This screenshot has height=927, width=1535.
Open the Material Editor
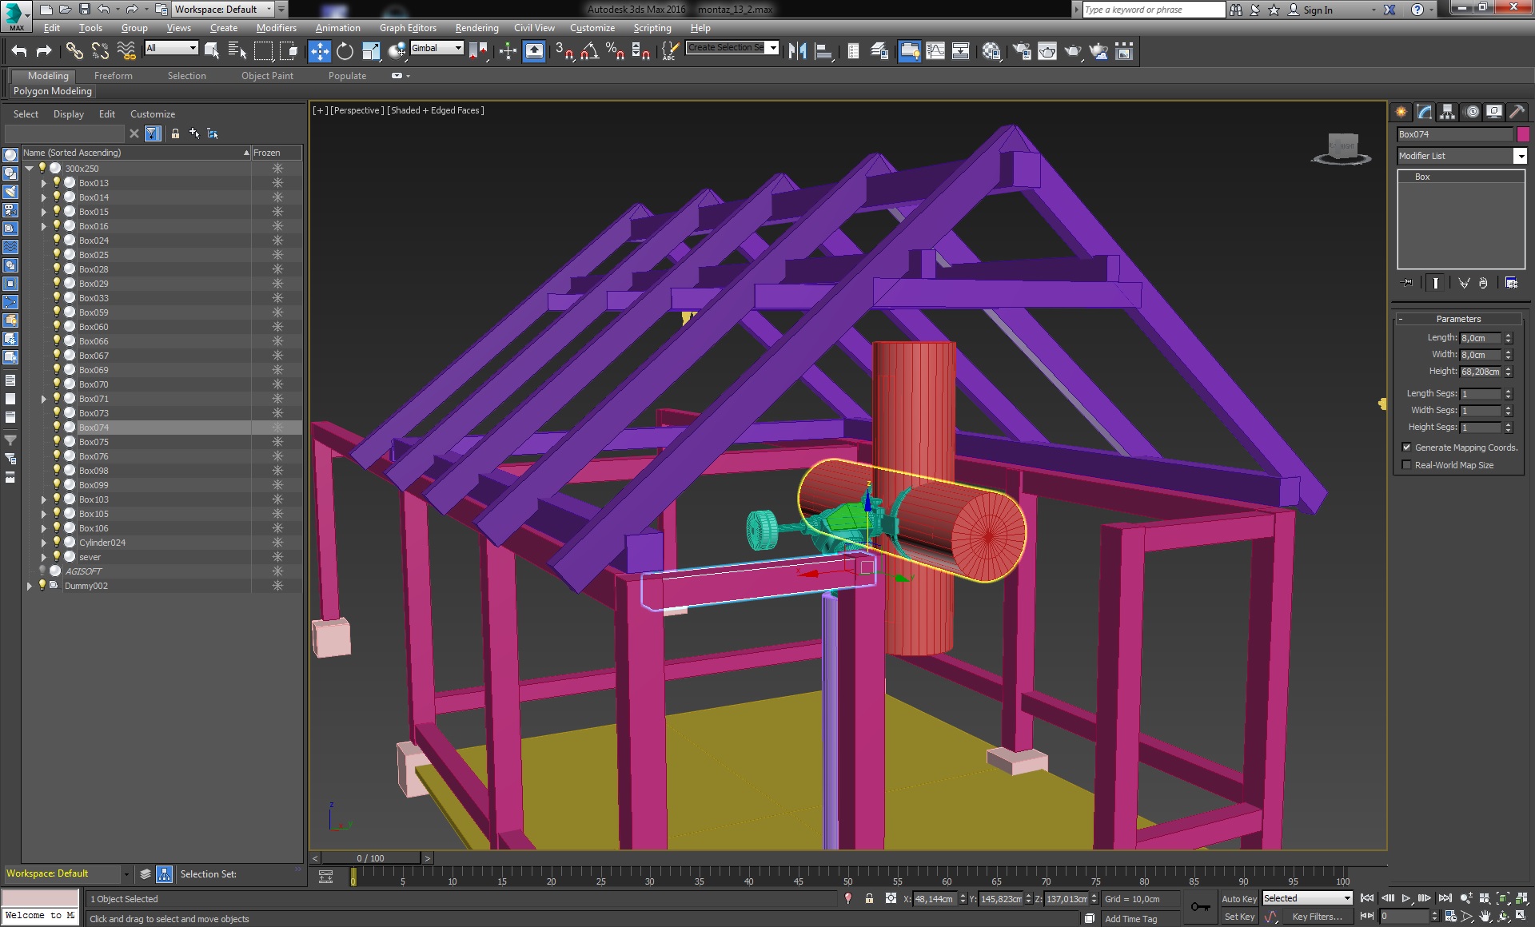(992, 52)
